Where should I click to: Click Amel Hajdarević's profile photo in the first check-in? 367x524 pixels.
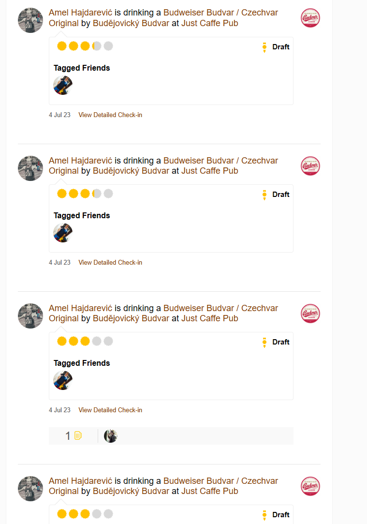30,20
